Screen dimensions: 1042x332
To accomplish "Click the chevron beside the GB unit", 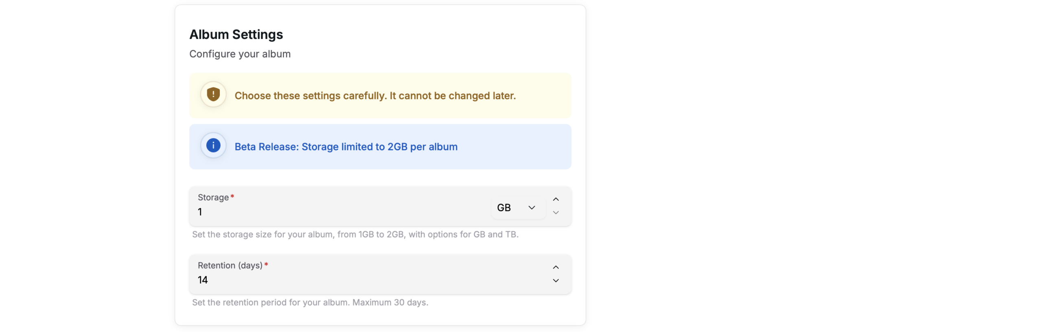I will 532,207.
